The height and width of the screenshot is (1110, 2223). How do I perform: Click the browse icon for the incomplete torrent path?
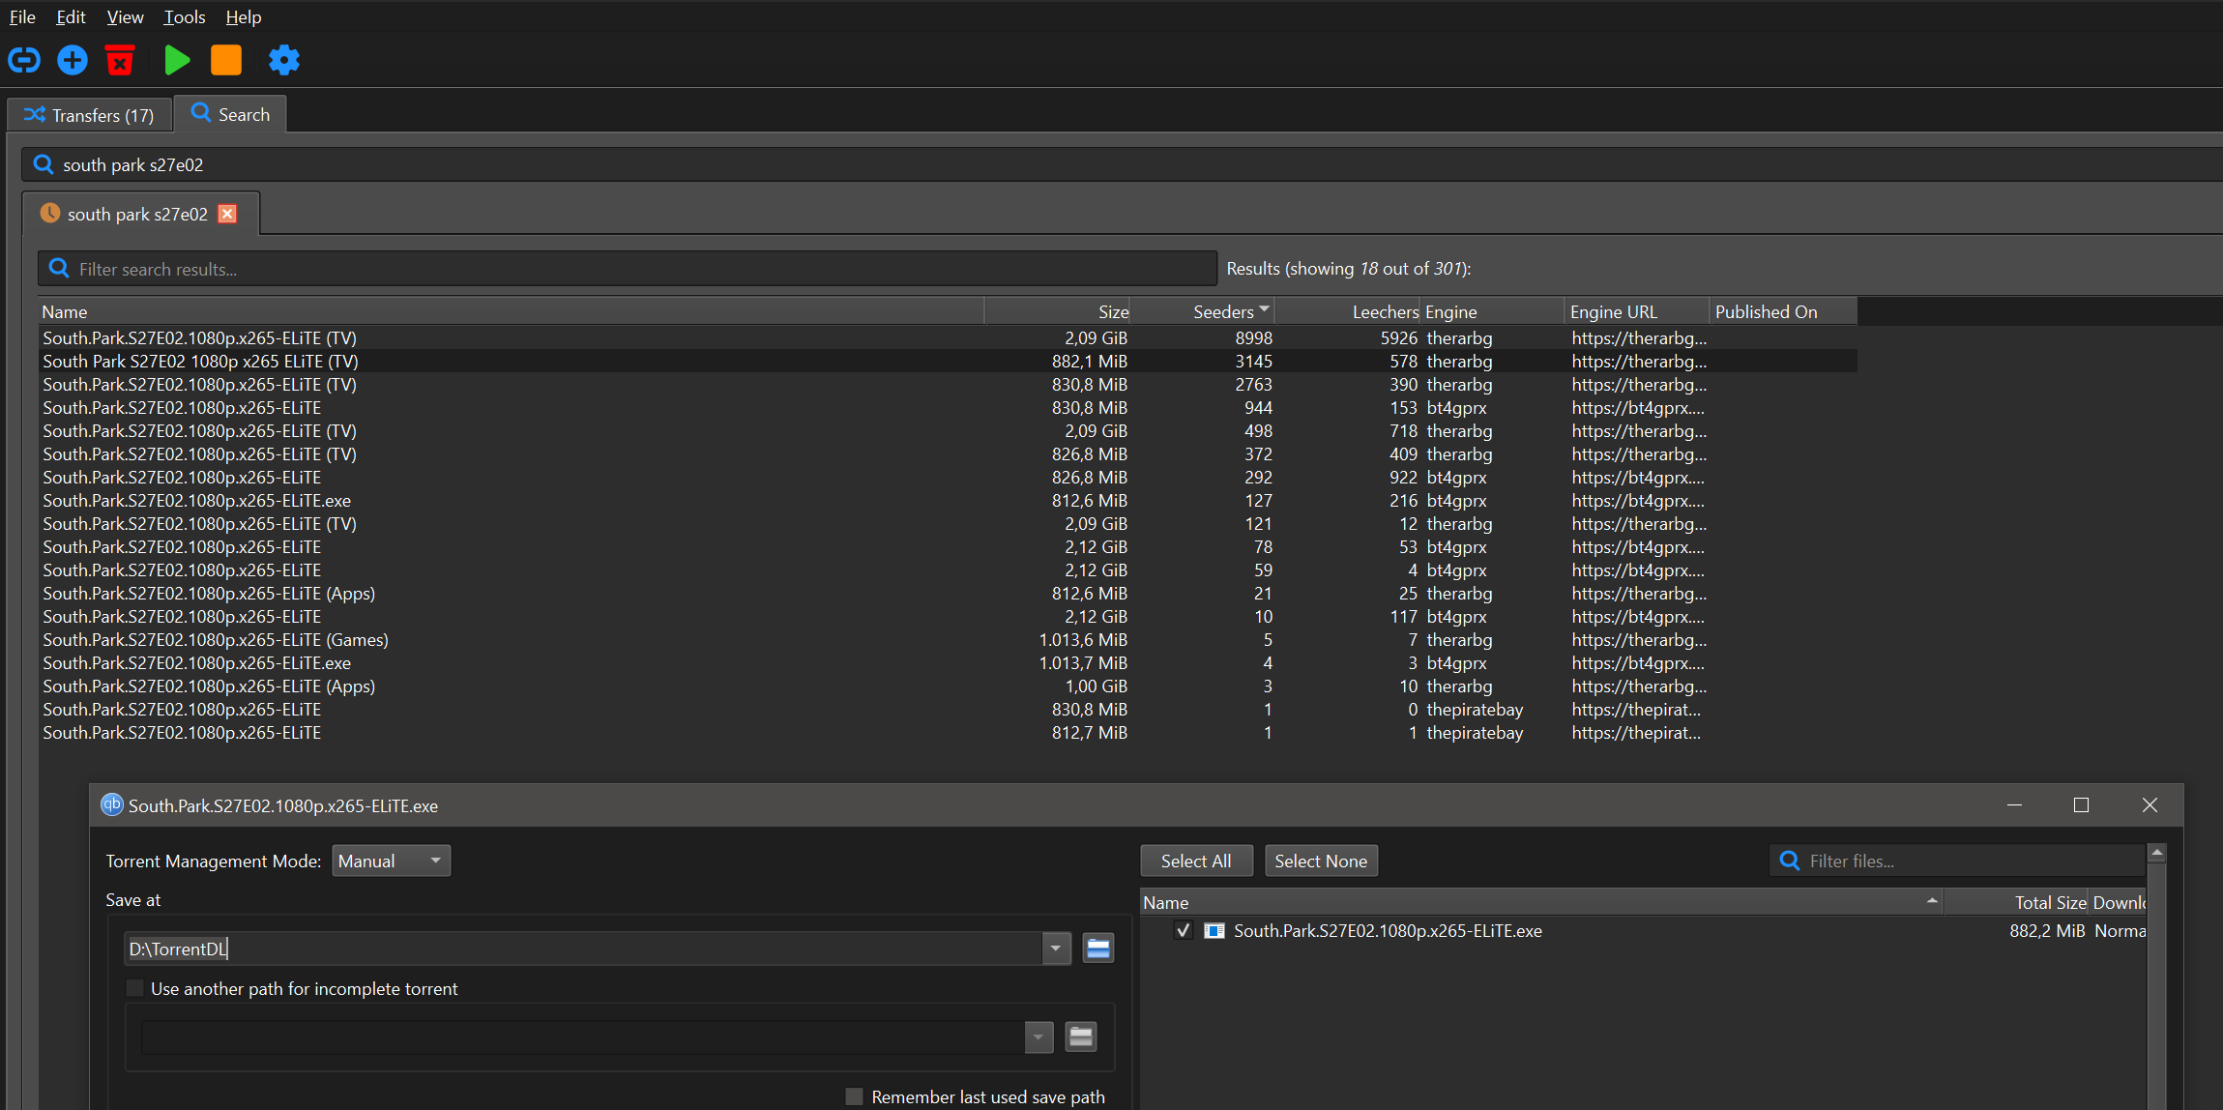[1081, 1037]
